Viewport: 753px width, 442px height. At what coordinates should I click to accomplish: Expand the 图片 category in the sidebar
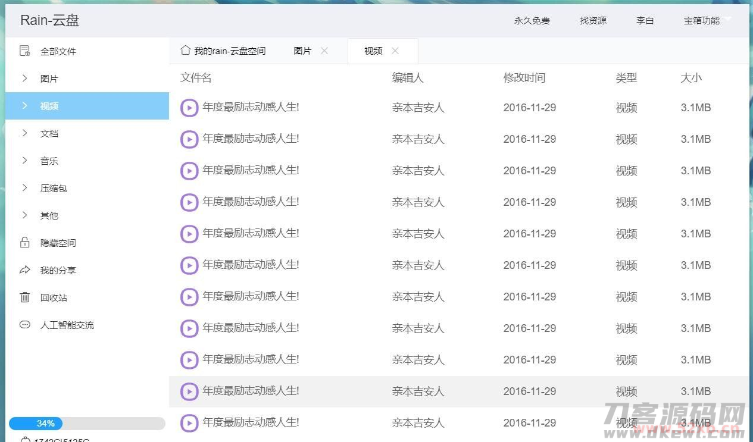(24, 79)
